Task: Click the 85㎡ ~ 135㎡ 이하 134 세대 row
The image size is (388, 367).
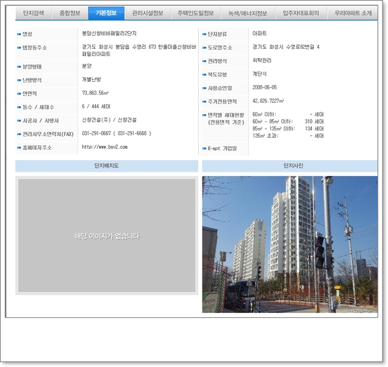Action: [288, 128]
